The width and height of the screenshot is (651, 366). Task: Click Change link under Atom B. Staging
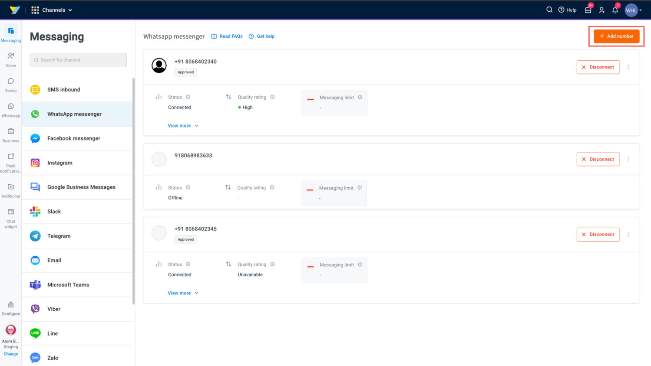[11, 354]
